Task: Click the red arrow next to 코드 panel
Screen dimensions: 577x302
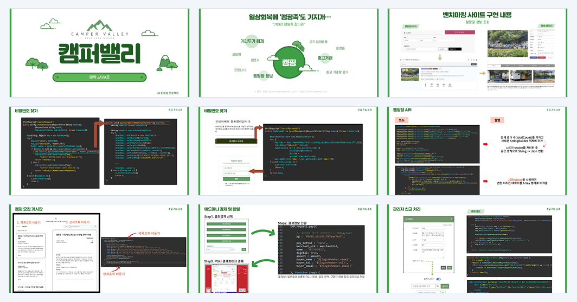Action: click(485, 144)
